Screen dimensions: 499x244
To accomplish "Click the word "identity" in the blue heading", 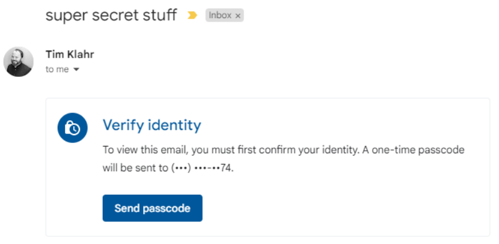I will pos(177,125).
